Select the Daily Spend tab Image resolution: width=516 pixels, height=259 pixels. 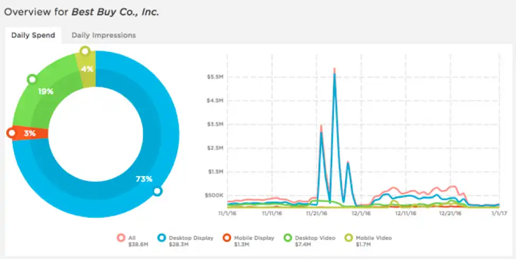click(x=33, y=35)
